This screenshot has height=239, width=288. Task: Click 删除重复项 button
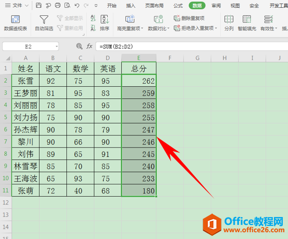pos(189,18)
